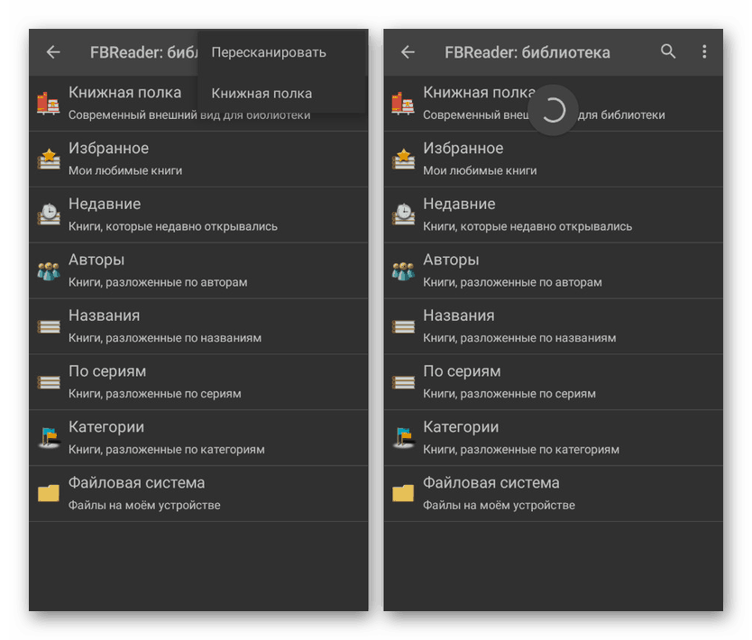752x640 pixels.
Task: Click the Избранное star icon in the left screen
Action: pyautogui.click(x=49, y=159)
